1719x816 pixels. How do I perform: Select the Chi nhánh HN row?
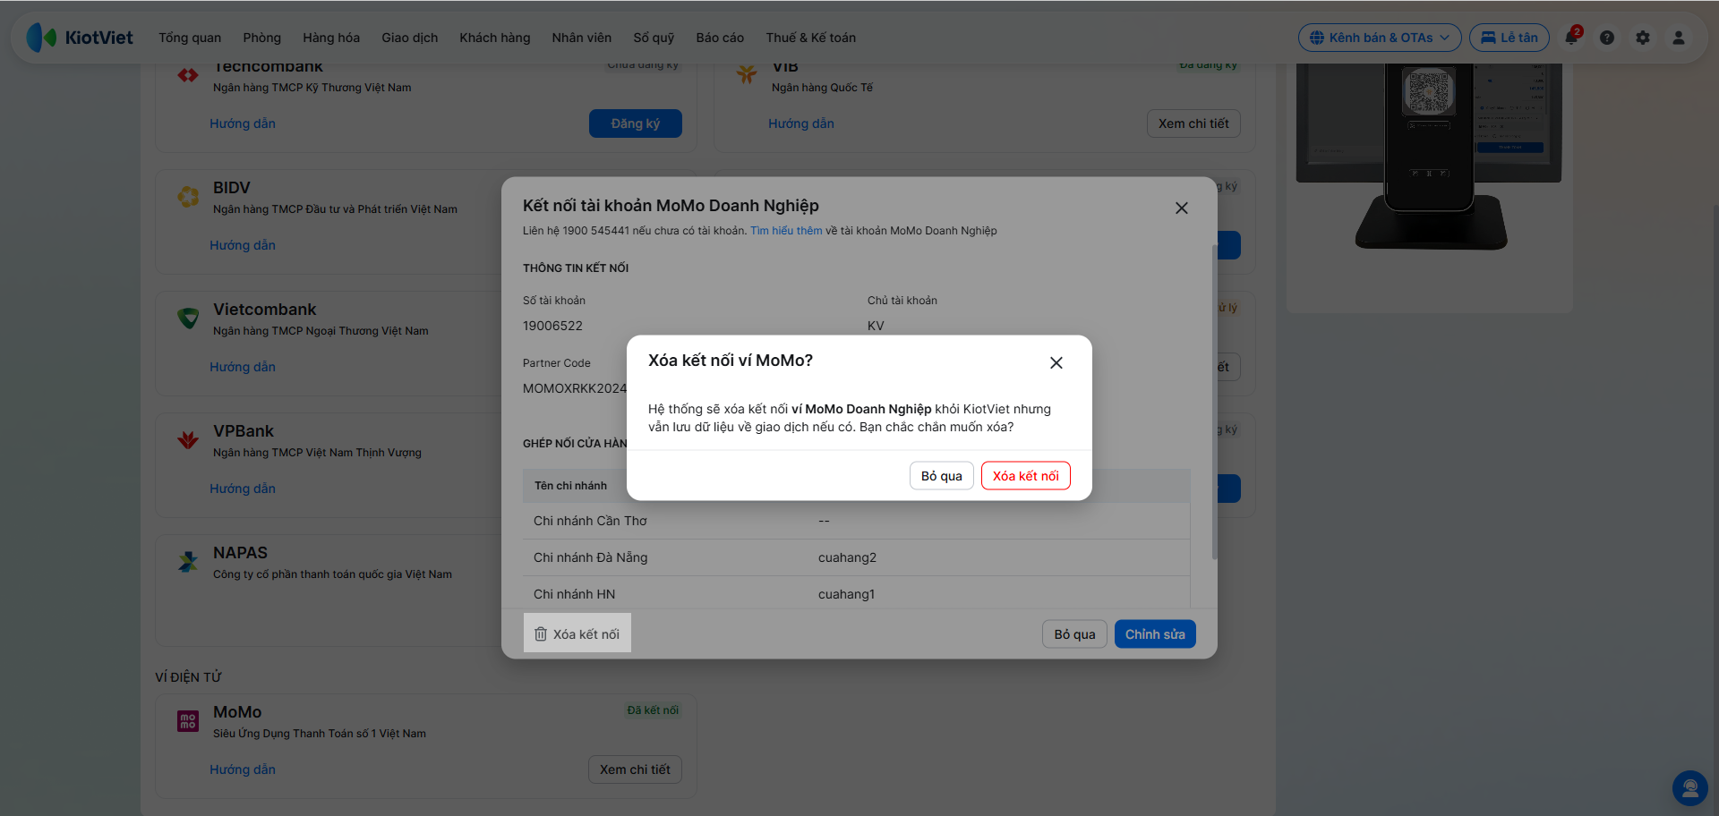856,594
